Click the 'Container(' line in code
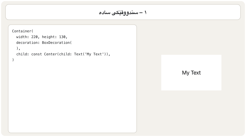The width and height of the screenshot is (246, 137). click(23, 31)
